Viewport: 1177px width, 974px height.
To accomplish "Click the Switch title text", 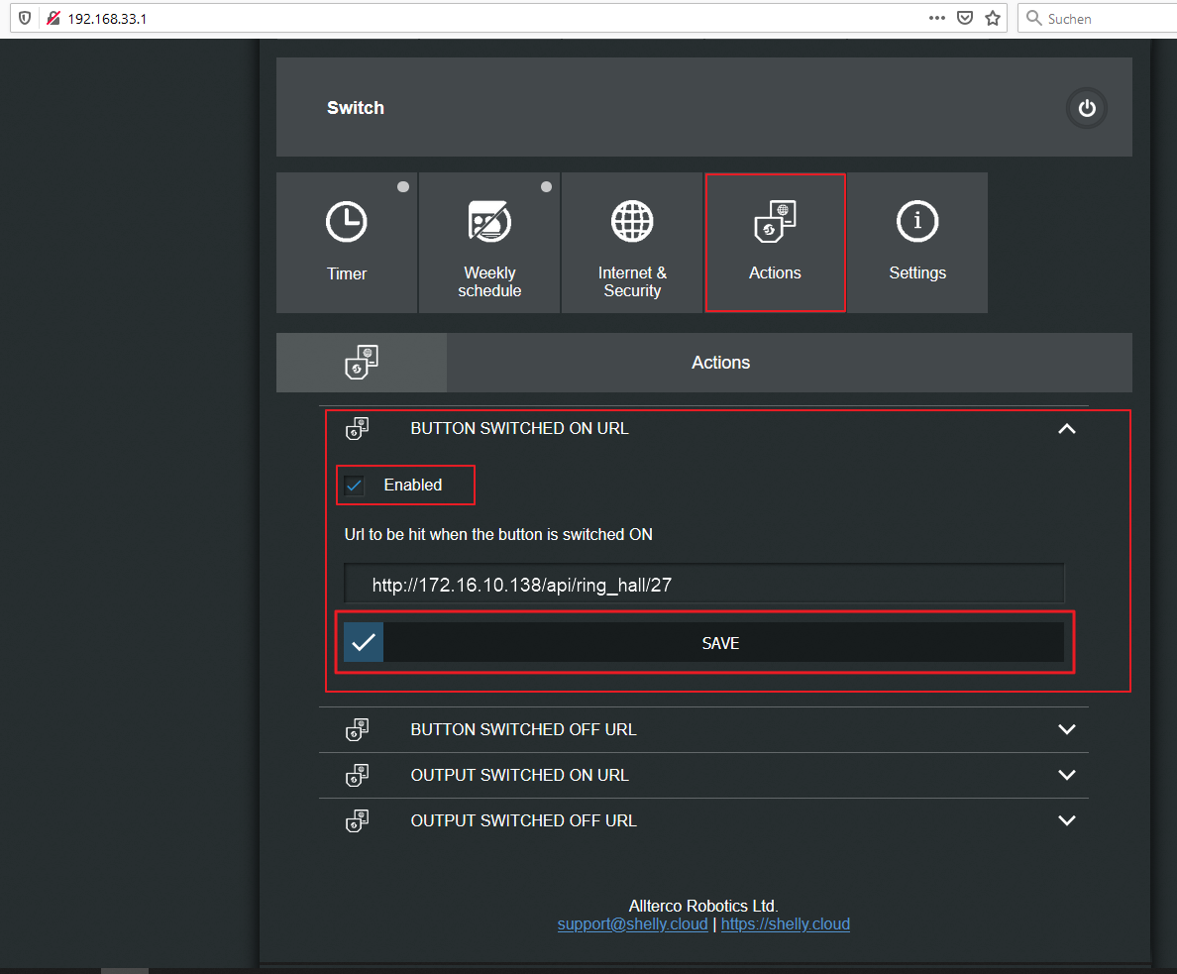I will coord(355,108).
